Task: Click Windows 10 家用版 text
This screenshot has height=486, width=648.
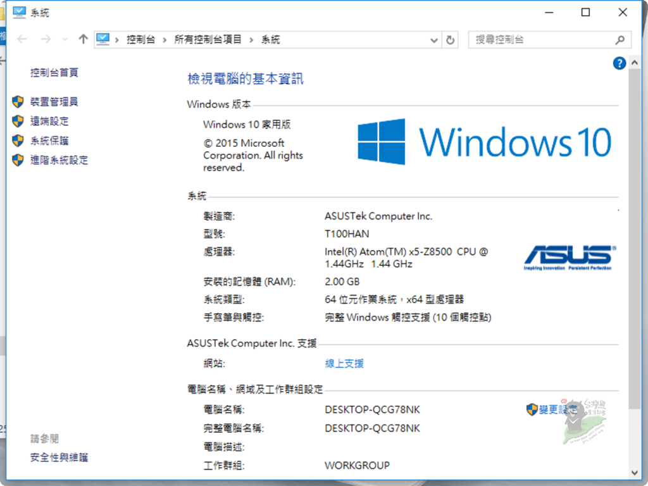Action: point(247,125)
